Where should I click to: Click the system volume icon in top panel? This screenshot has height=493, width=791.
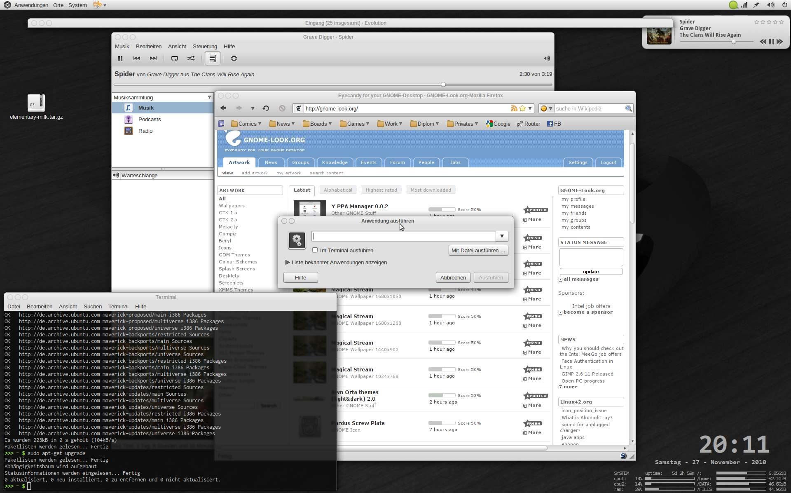[770, 5]
